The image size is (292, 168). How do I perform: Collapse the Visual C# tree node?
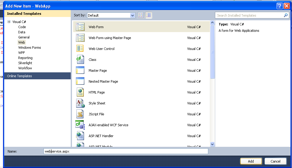click(x=9, y=21)
